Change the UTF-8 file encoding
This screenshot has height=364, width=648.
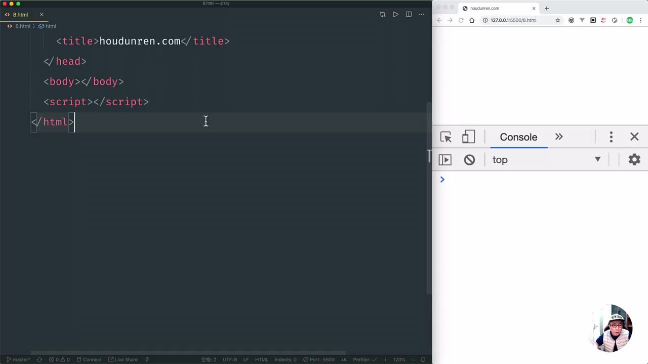(x=230, y=359)
